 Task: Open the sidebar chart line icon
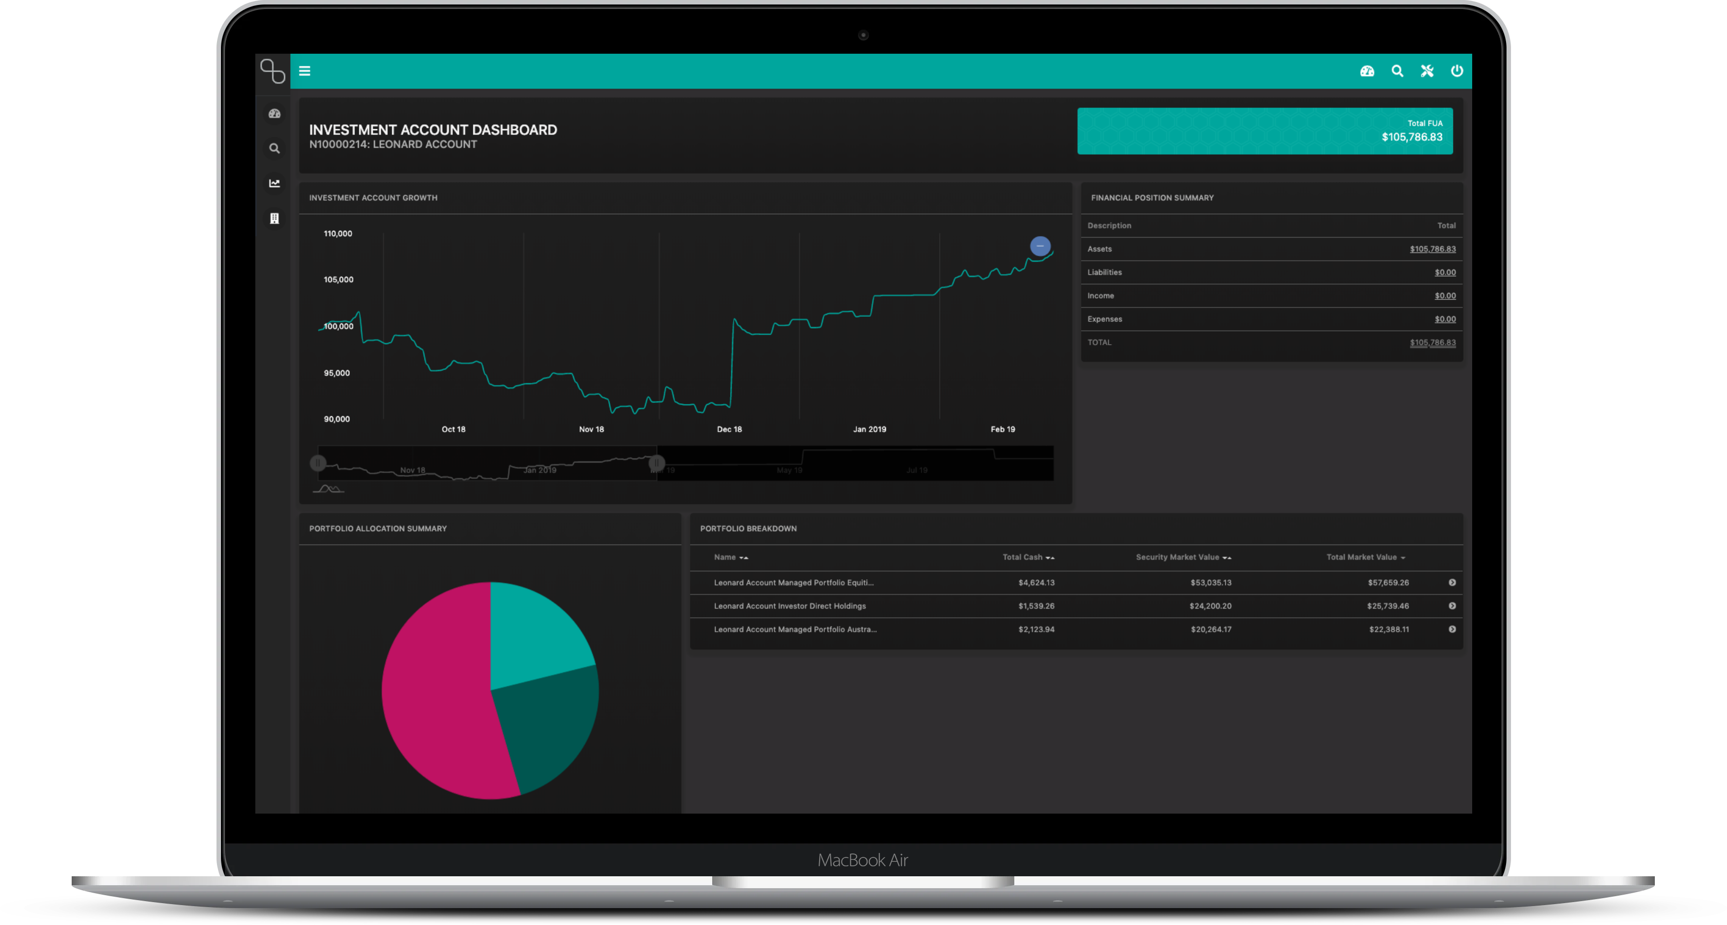[274, 184]
